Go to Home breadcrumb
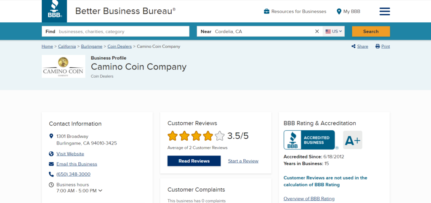Image resolution: width=431 pixels, height=203 pixels. coord(47,46)
